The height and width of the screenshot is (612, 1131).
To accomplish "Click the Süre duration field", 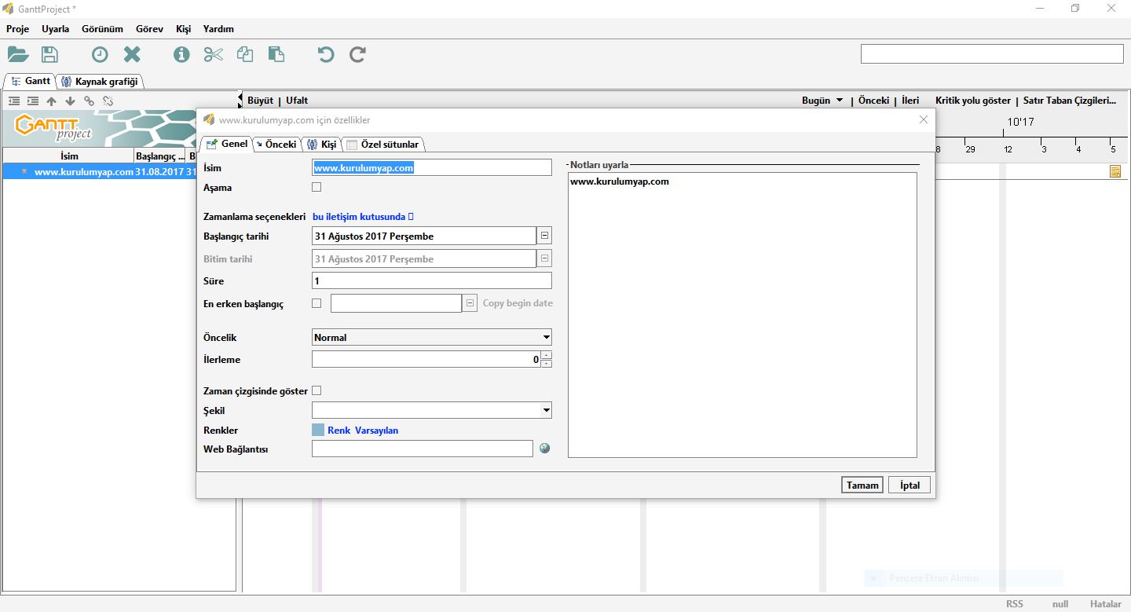I will click(432, 280).
